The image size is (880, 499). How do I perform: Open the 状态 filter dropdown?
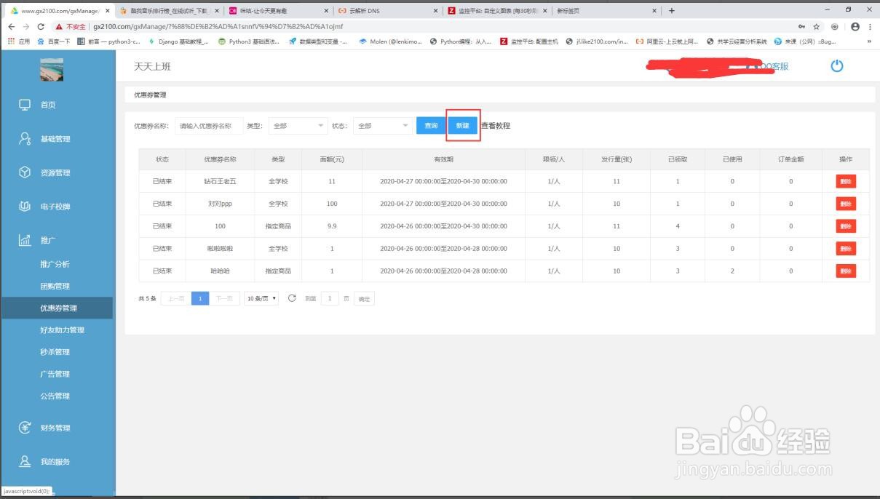point(381,125)
